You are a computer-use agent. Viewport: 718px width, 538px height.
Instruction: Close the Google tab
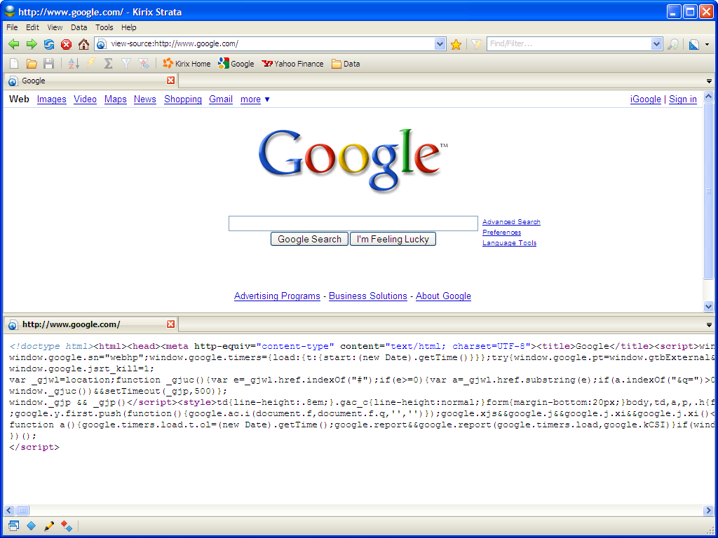point(171,81)
